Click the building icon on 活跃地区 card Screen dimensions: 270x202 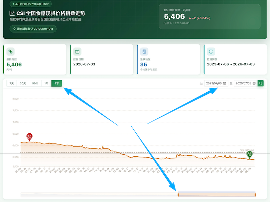coord(144,52)
